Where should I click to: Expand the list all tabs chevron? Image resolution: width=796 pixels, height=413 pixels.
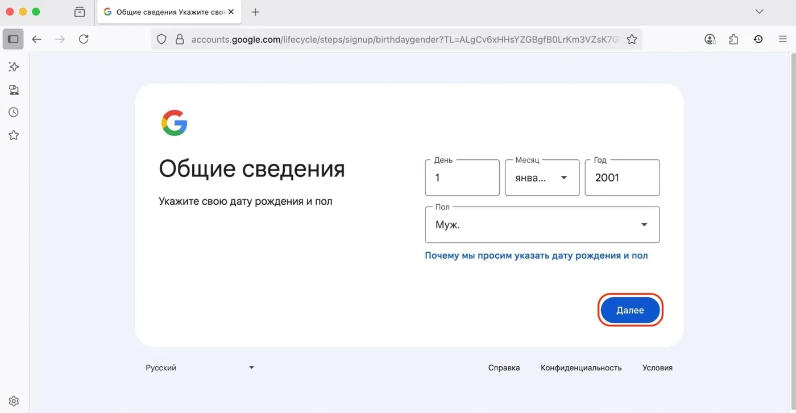[x=758, y=12]
